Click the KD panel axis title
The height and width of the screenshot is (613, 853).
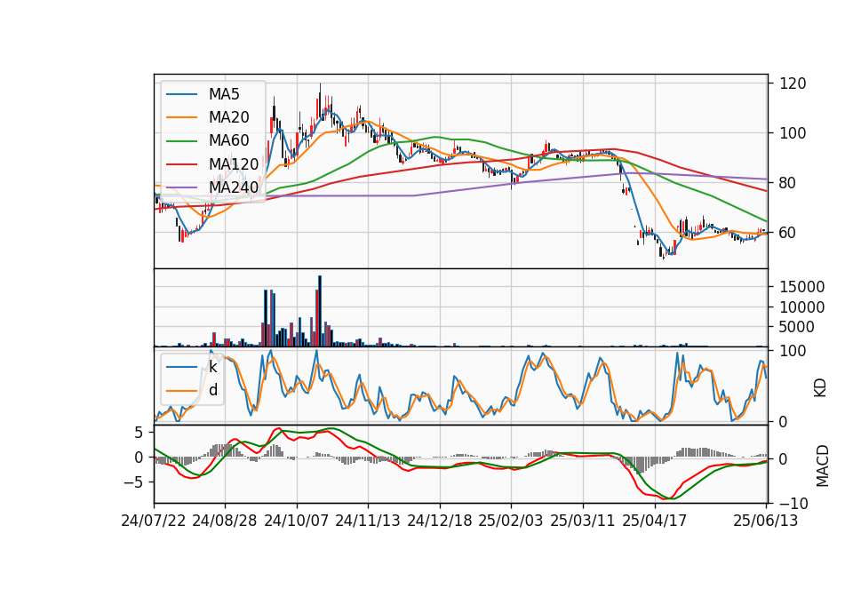(820, 388)
